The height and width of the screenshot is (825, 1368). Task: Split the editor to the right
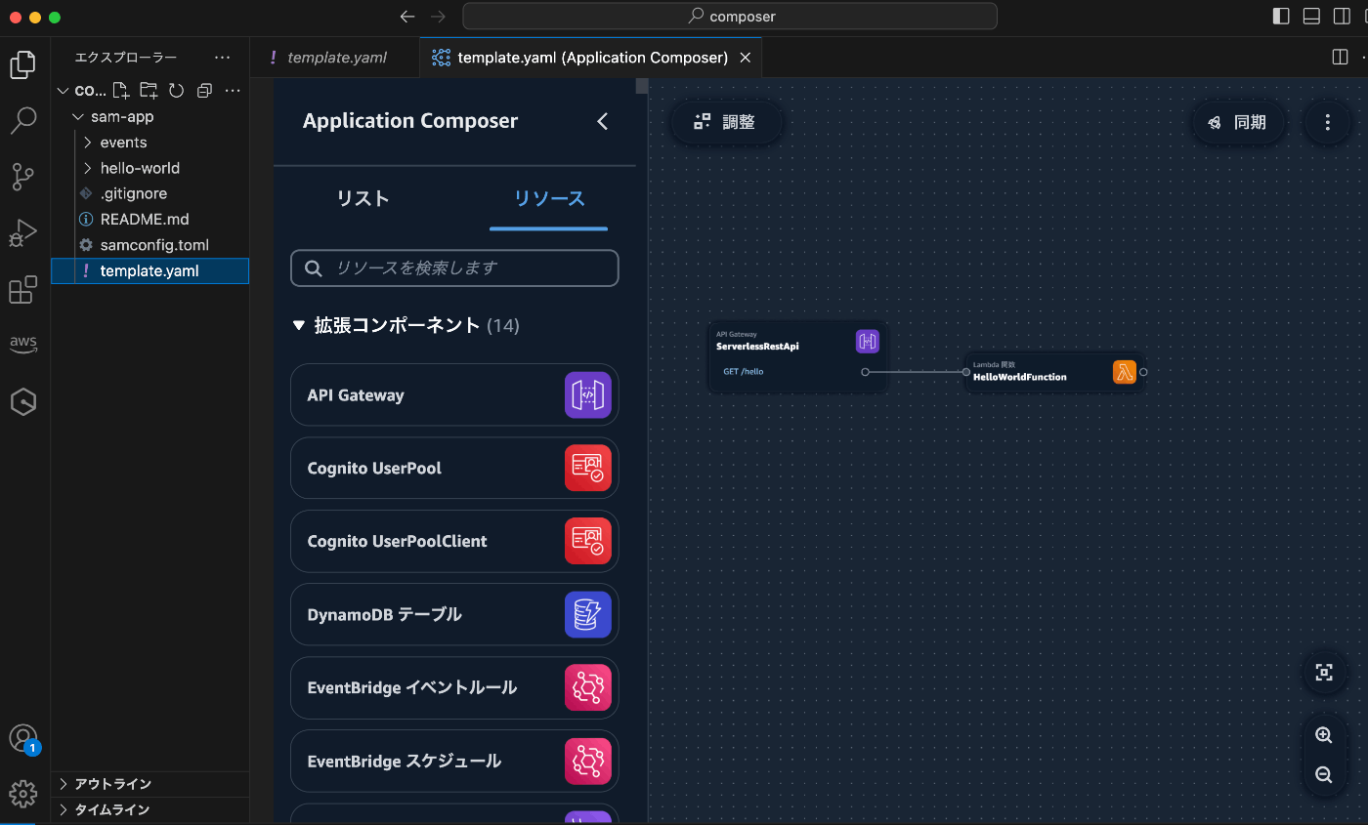[x=1341, y=58]
